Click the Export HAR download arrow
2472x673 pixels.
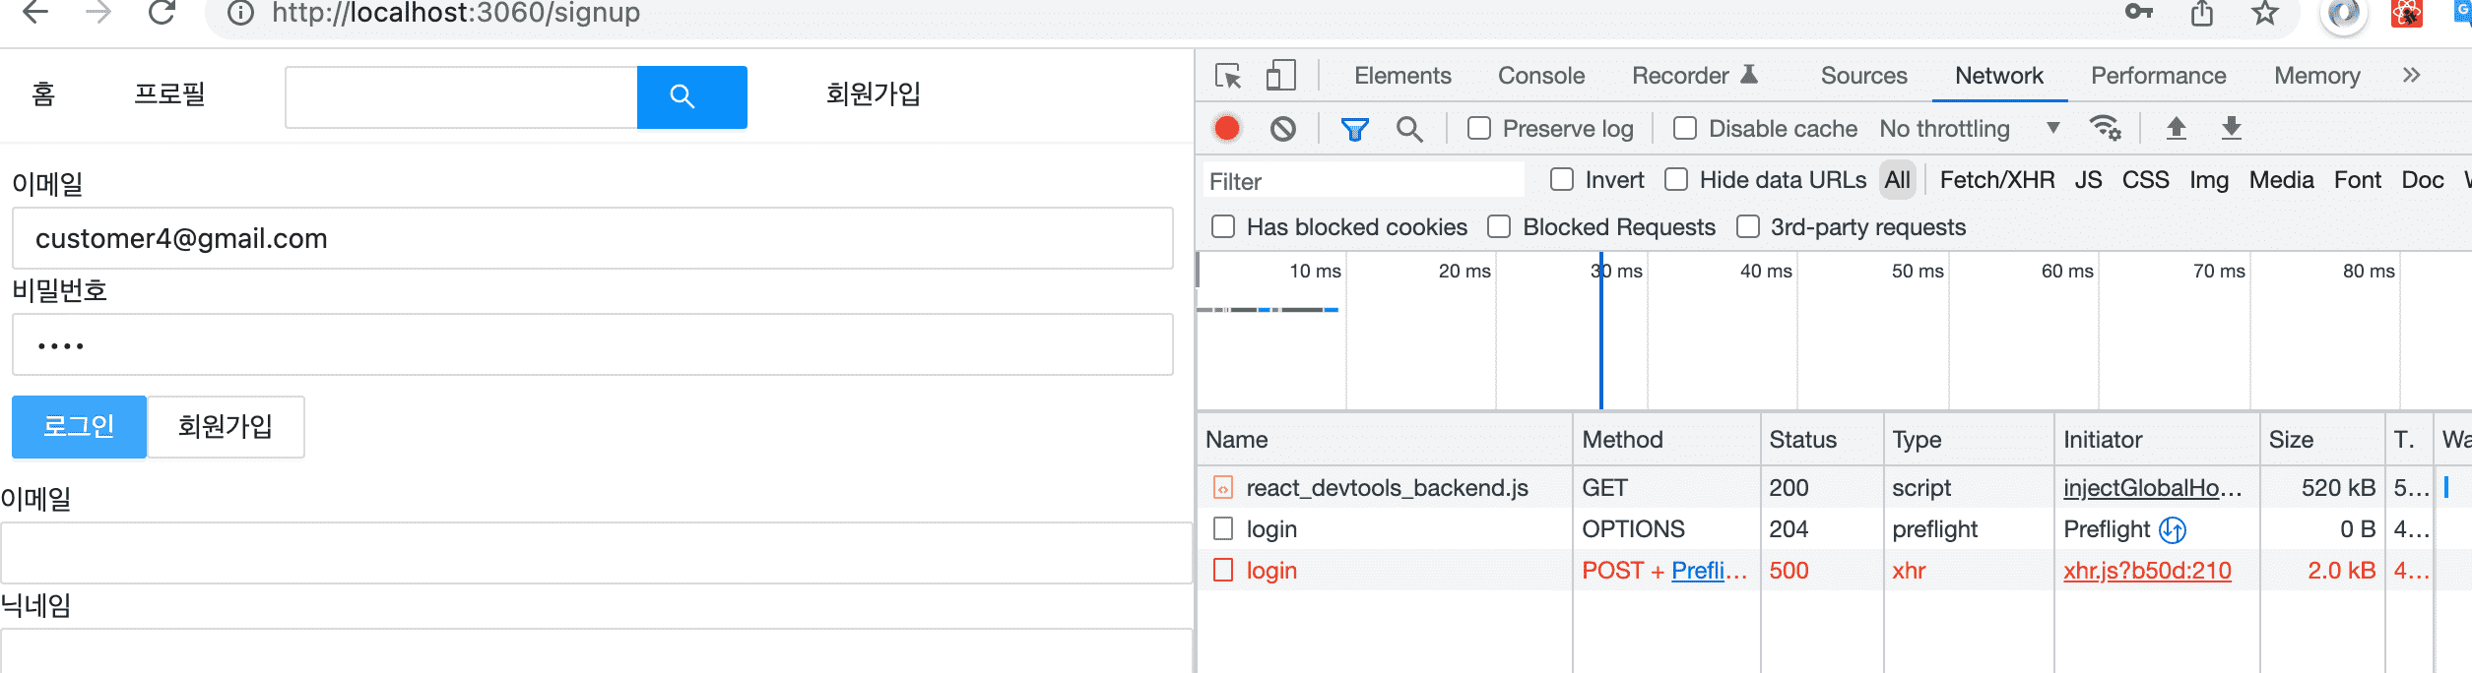(x=2232, y=129)
